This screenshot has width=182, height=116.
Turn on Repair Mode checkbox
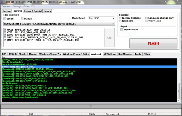(x=122, y=29)
